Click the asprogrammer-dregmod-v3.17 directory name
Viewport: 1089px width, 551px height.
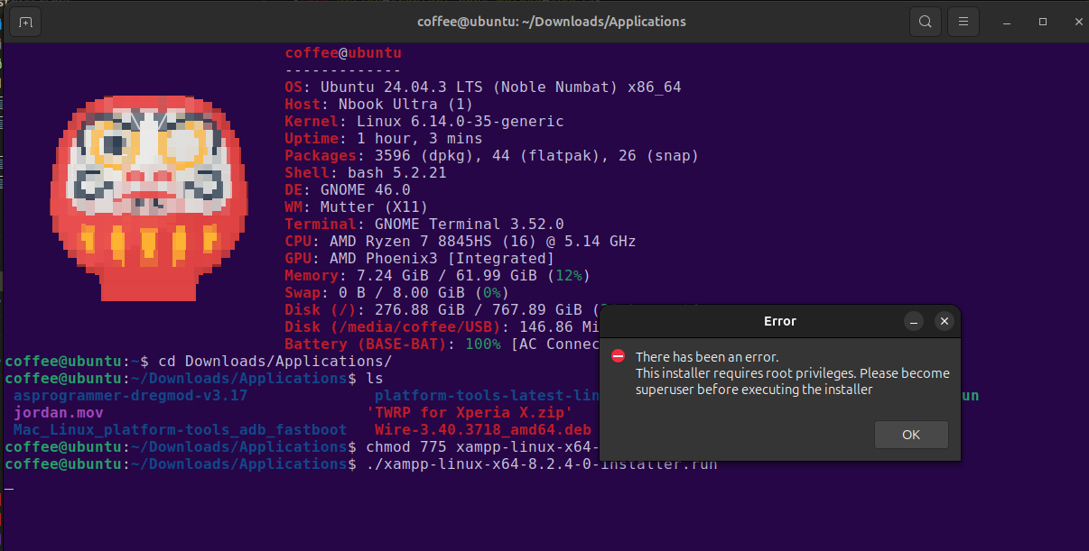coord(130,395)
